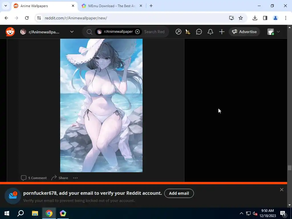
Task: Open Chrome downloads
Action: point(255,18)
